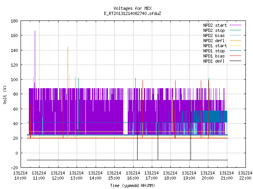Click the dark blue NPD1 stop legend line
The width and height of the screenshot is (253, 189).
click(x=236, y=51)
